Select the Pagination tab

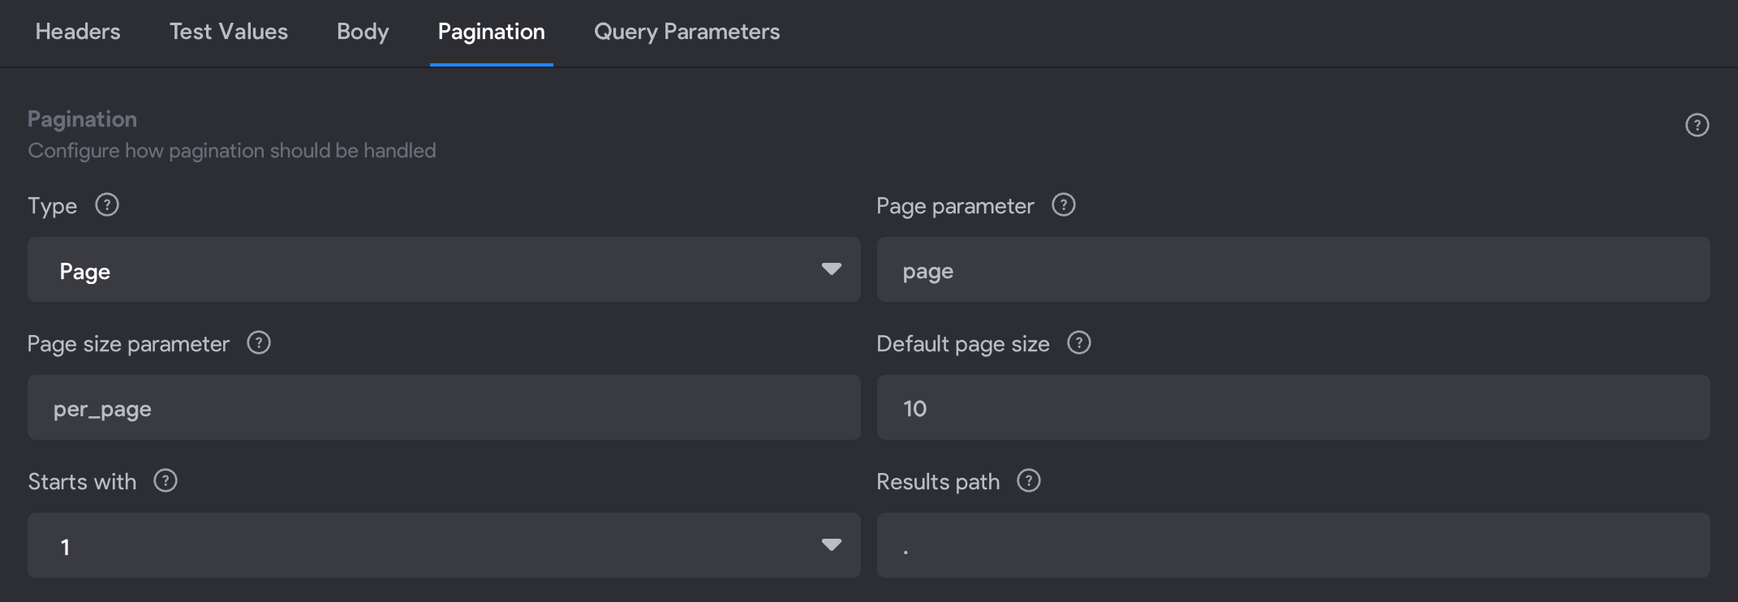tap(492, 32)
